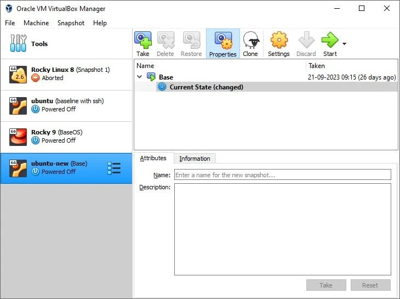Click the snapshot Name input field
This screenshot has height=299, width=400.
(x=282, y=175)
